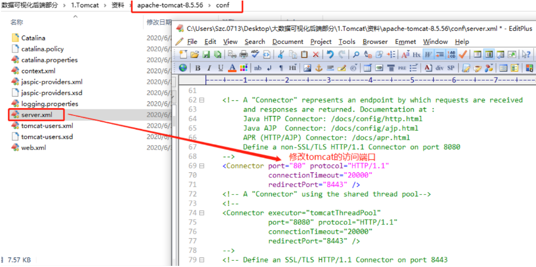This screenshot has width=536, height=267.
Task: Apply Italic with the I icon
Action: coord(209,68)
